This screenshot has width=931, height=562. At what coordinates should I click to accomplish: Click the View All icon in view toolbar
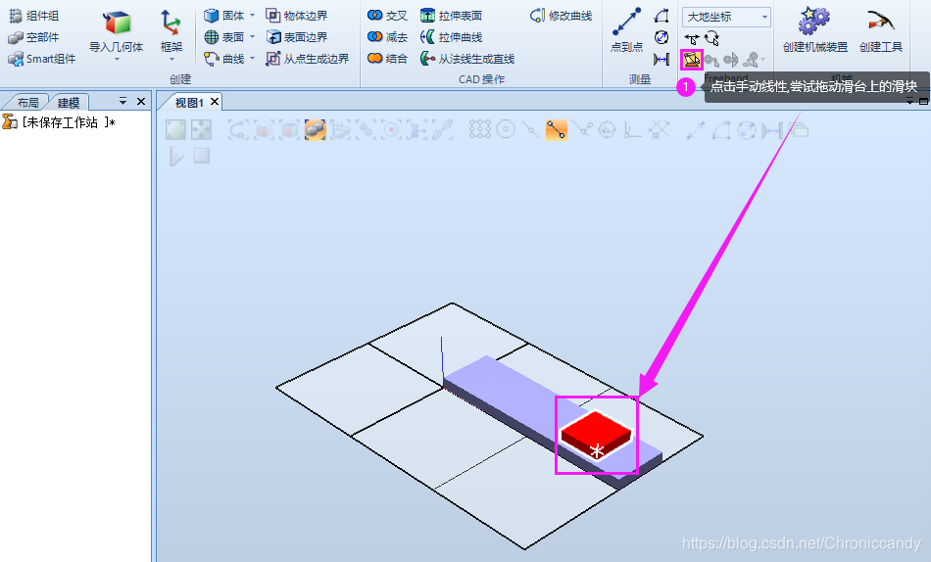(x=175, y=129)
